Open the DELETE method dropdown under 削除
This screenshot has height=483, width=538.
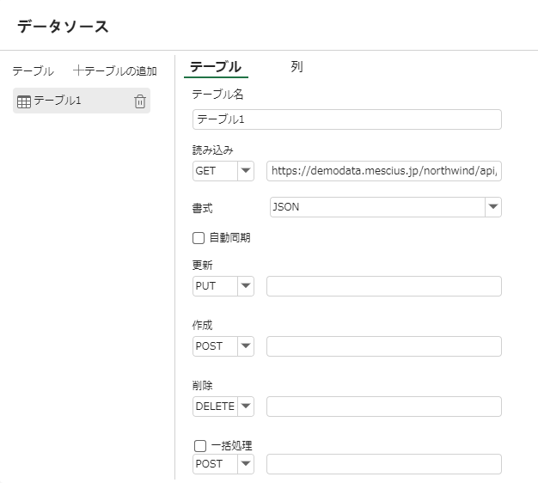point(245,407)
